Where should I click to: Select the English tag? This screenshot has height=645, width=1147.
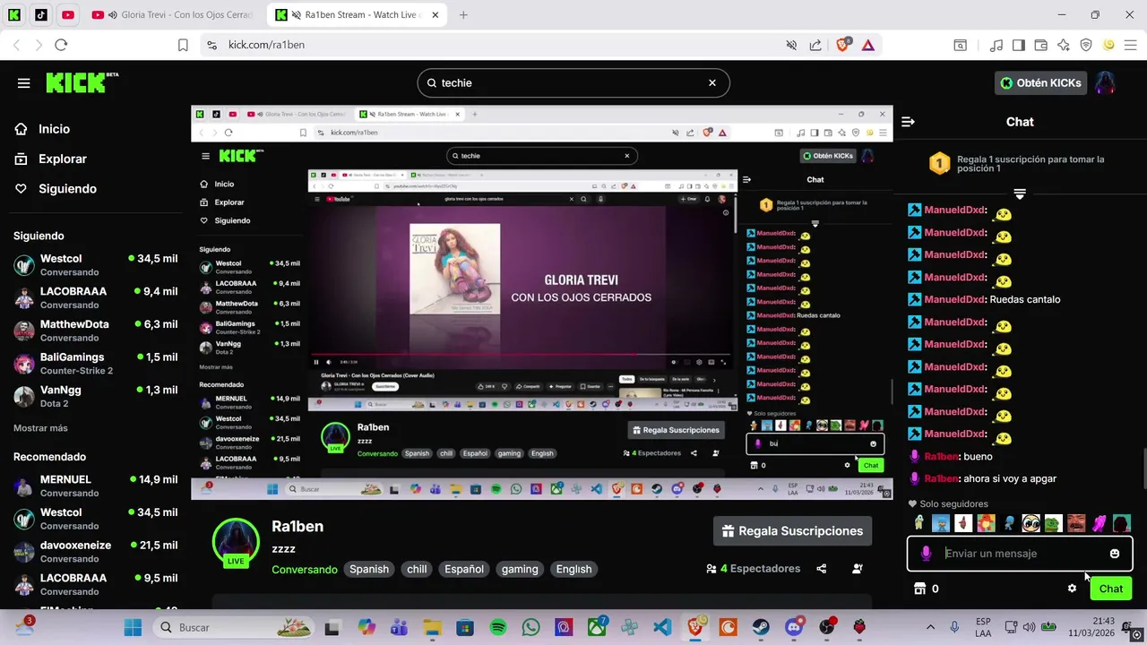[x=573, y=569]
